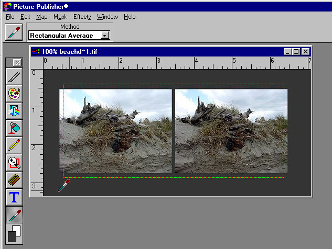Select the Eraser tool
The image size is (332, 249).
(14, 180)
